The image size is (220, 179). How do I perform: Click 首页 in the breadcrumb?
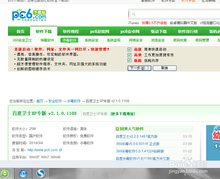pos(40,101)
